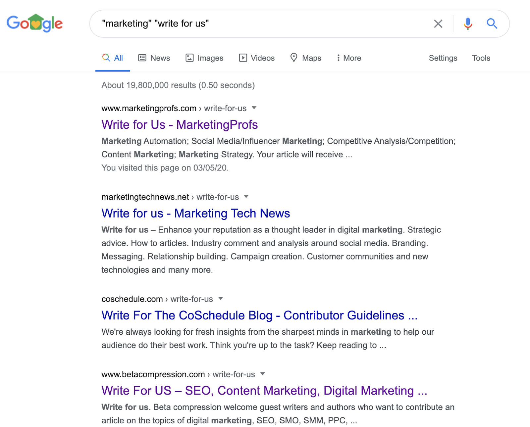Open the betacompression.com result dropdown arrow
The height and width of the screenshot is (427, 530).
(x=263, y=374)
